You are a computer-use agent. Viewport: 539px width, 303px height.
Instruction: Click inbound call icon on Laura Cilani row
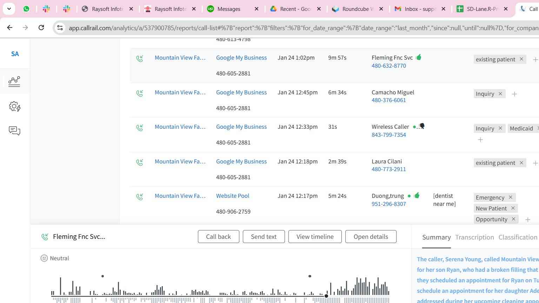tap(140, 162)
